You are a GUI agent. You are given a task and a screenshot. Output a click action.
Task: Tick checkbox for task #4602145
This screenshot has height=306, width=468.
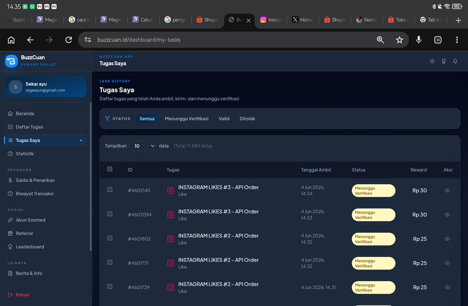point(110,189)
